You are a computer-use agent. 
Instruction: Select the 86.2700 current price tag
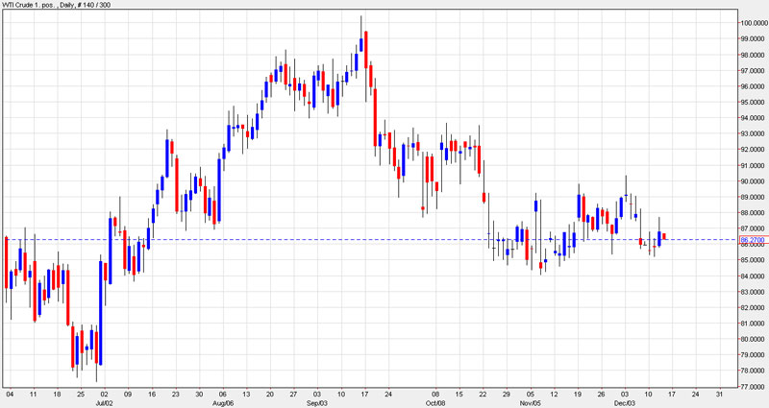pyautogui.click(x=753, y=240)
